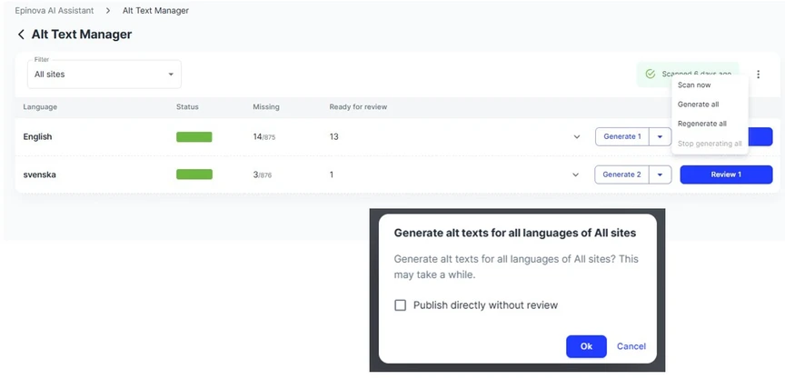Click the Generate 1 button for English
Viewport: 785px width, 379px height.
[x=622, y=136]
